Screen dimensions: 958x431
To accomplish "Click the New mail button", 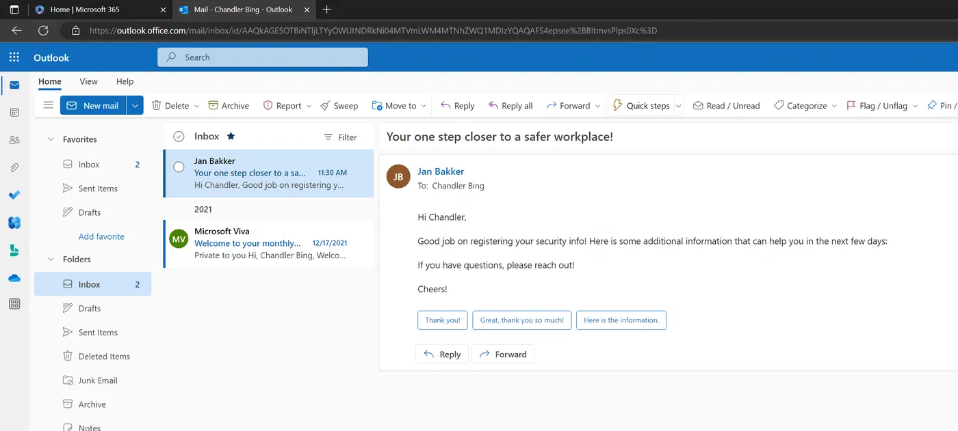I will pyautogui.click(x=94, y=105).
